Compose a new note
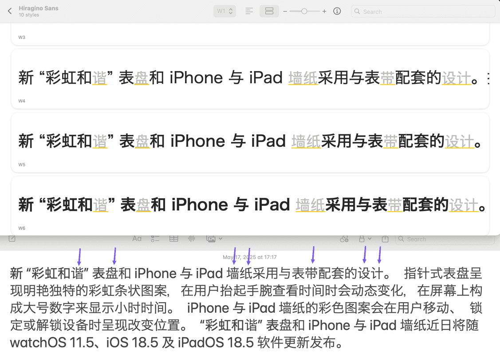Screen dimensions: 500x362 tap(12, 238)
